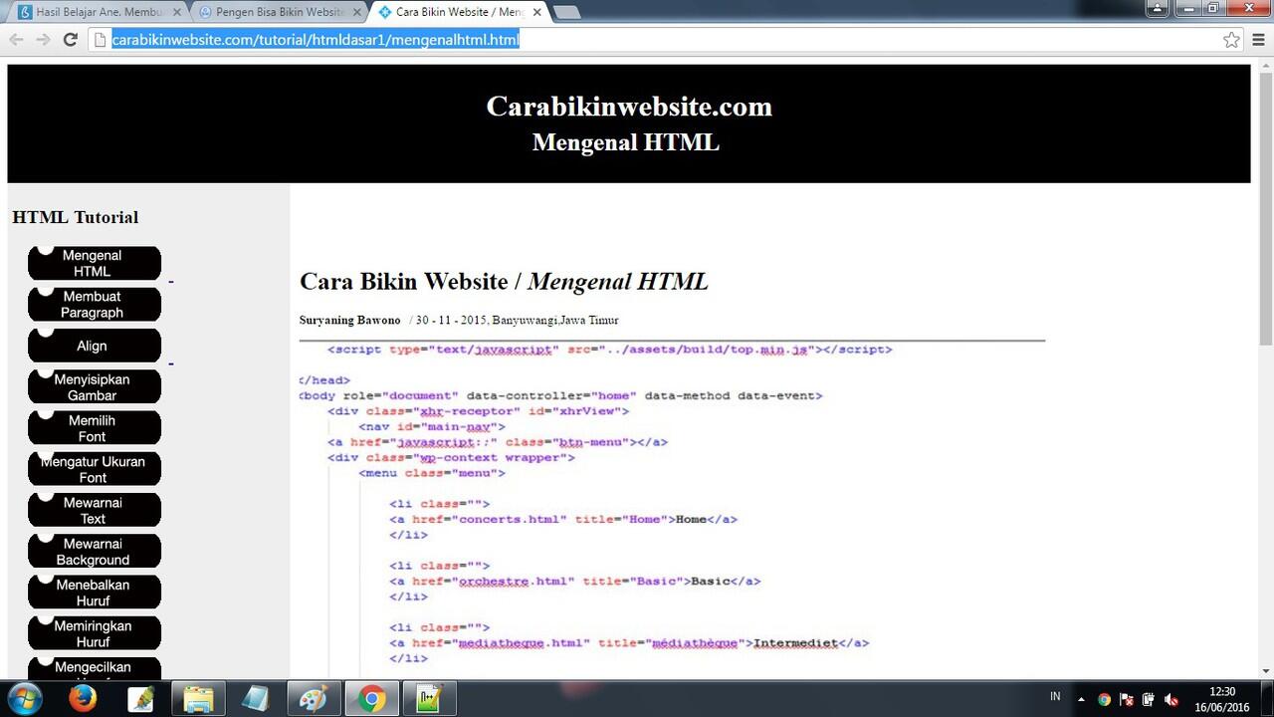Switch to the 'Hasil Belajar Ane' tab

[x=101, y=12]
